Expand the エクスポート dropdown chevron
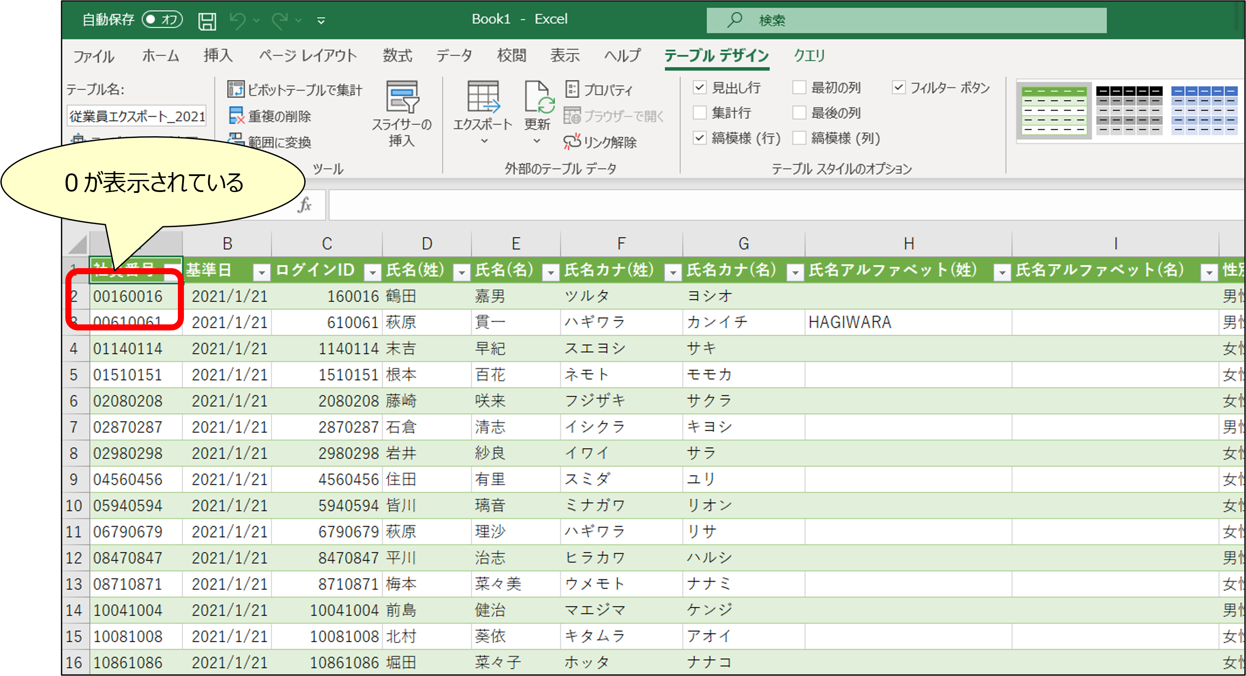Viewport: 1246px width, 676px height. click(x=484, y=141)
